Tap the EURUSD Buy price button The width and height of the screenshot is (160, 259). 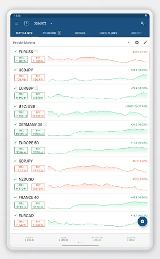pos(38,60)
